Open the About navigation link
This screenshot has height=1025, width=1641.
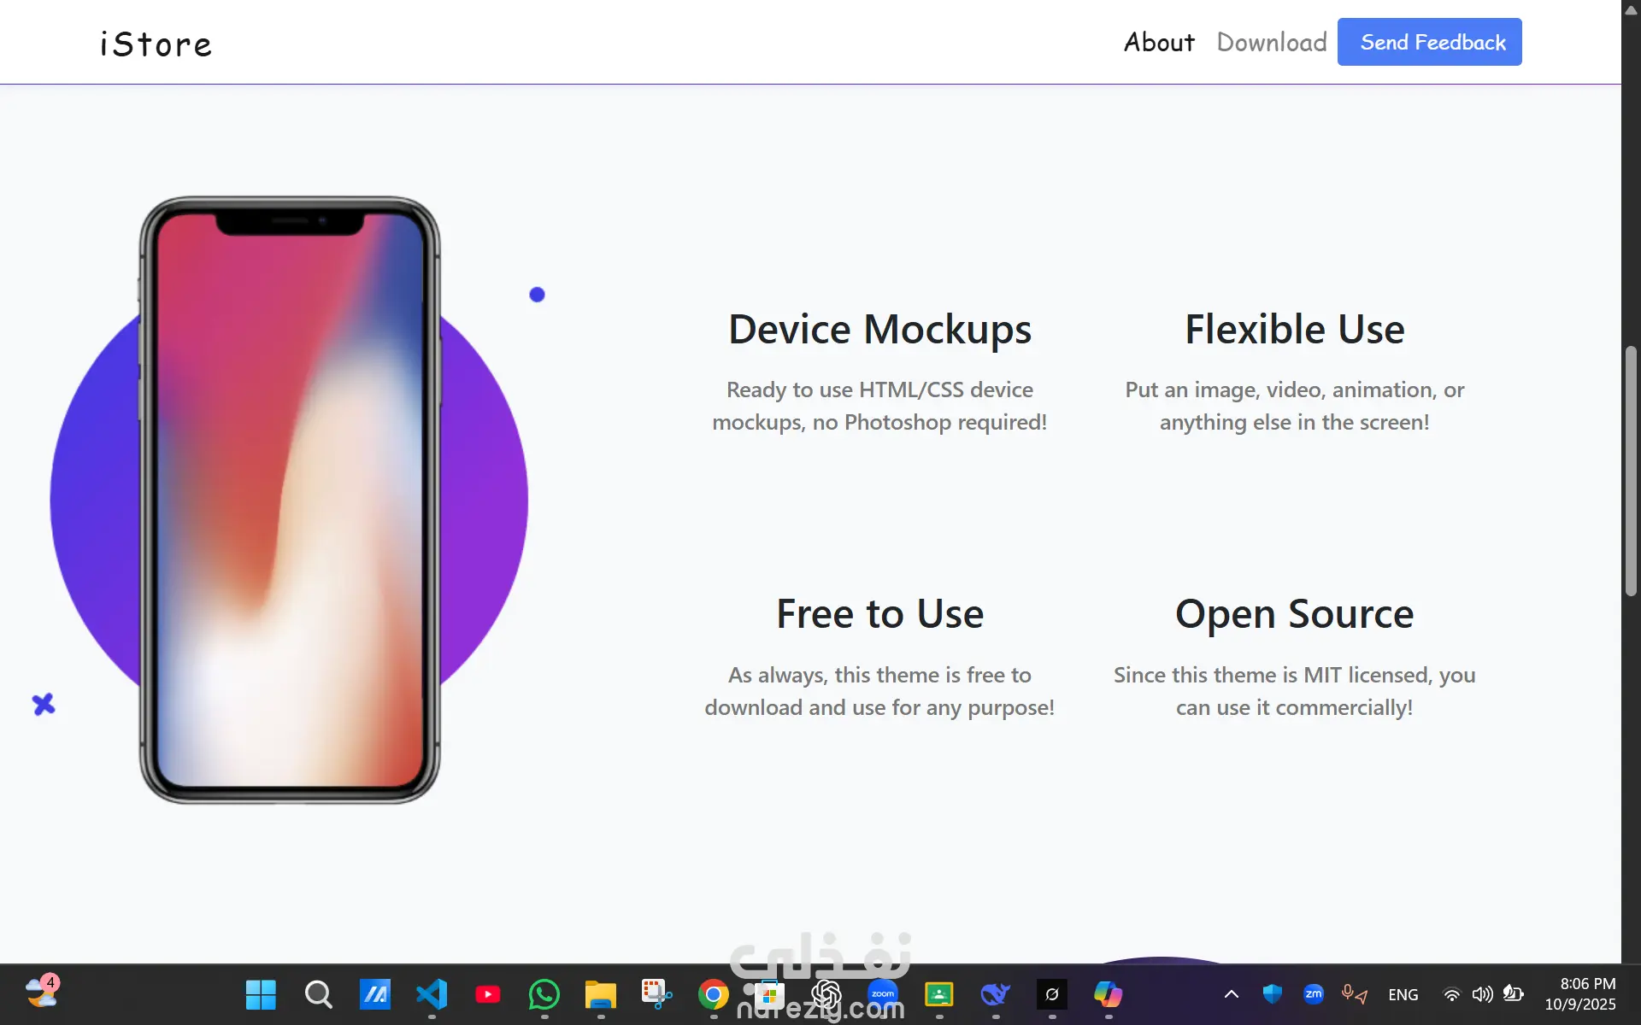click(x=1158, y=42)
